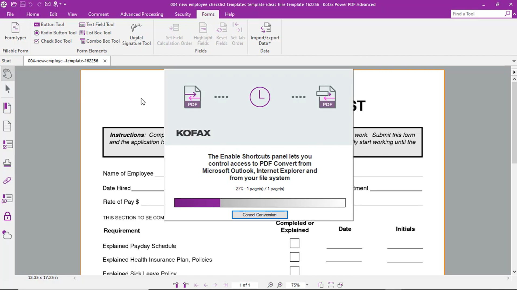517x290 pixels.
Task: Select the arrow Select tool in sidebar
Action: pos(7,89)
